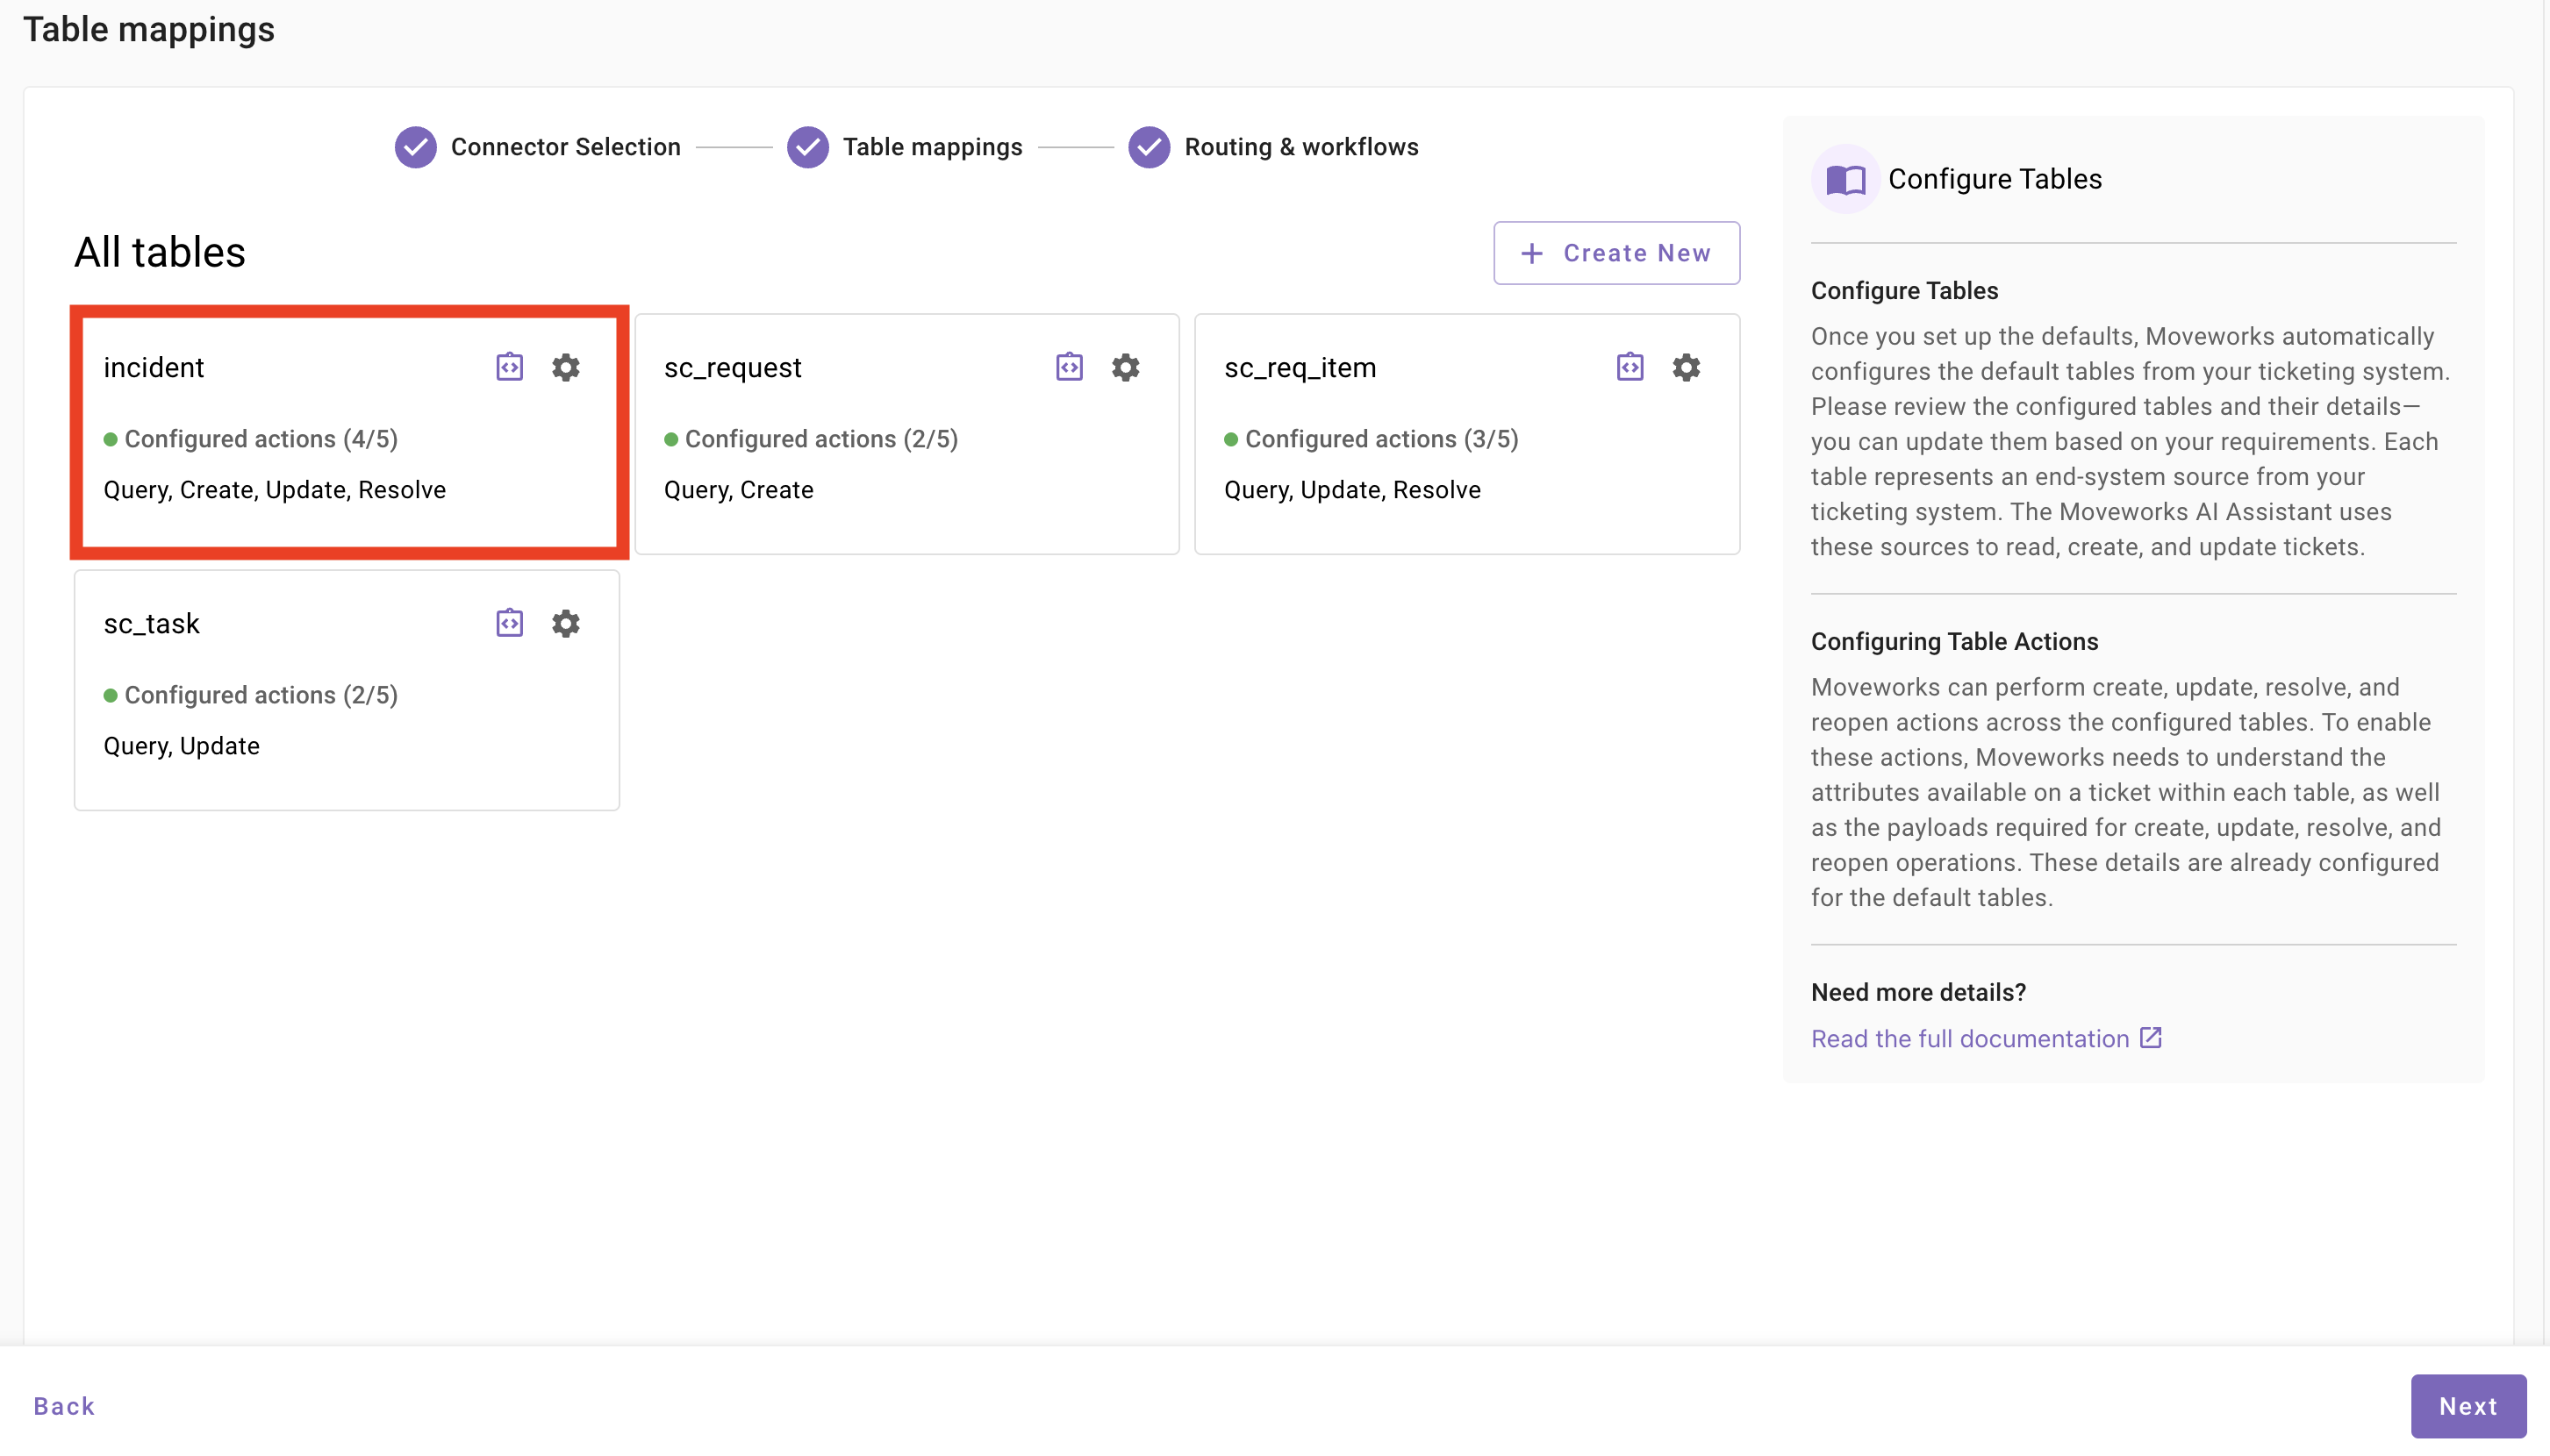The height and width of the screenshot is (1456, 2550).
Task: Click settings gear on sc_req_item card
Action: coord(1686,367)
